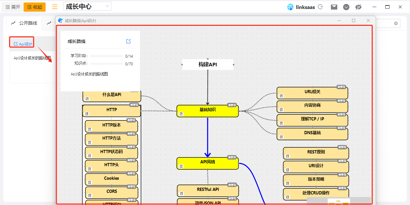Screen dimensions: 410x205
Task: Click the URI设计 node
Action: 316,167
